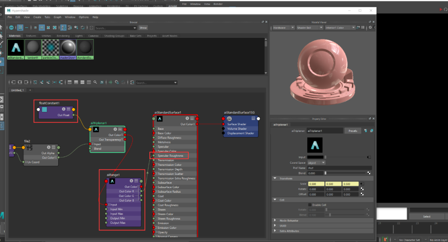Viewport: 448px width, 242px height.
Task: Click the view as icons button in Browser
Action: (x=20, y=28)
